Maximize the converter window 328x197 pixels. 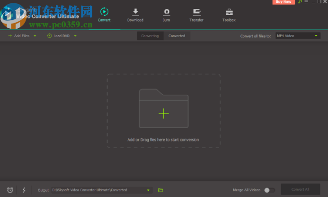(319, 2)
